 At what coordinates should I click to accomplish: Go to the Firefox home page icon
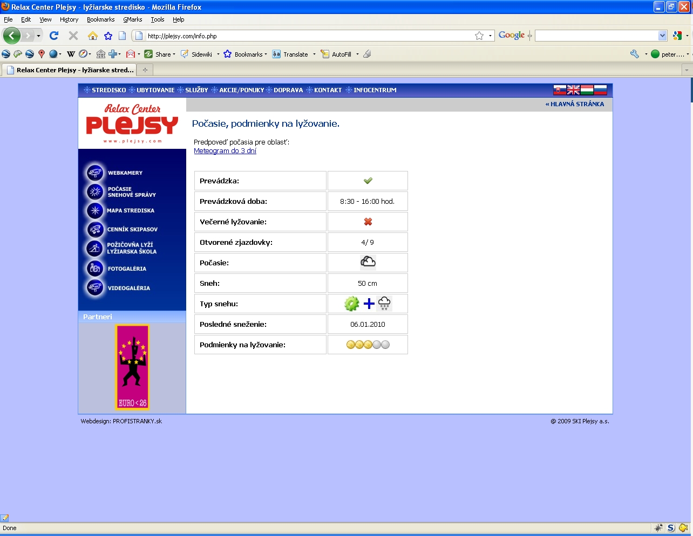pos(93,36)
